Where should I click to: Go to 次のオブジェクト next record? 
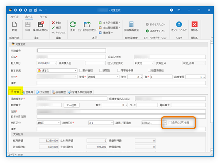(155, 31)
